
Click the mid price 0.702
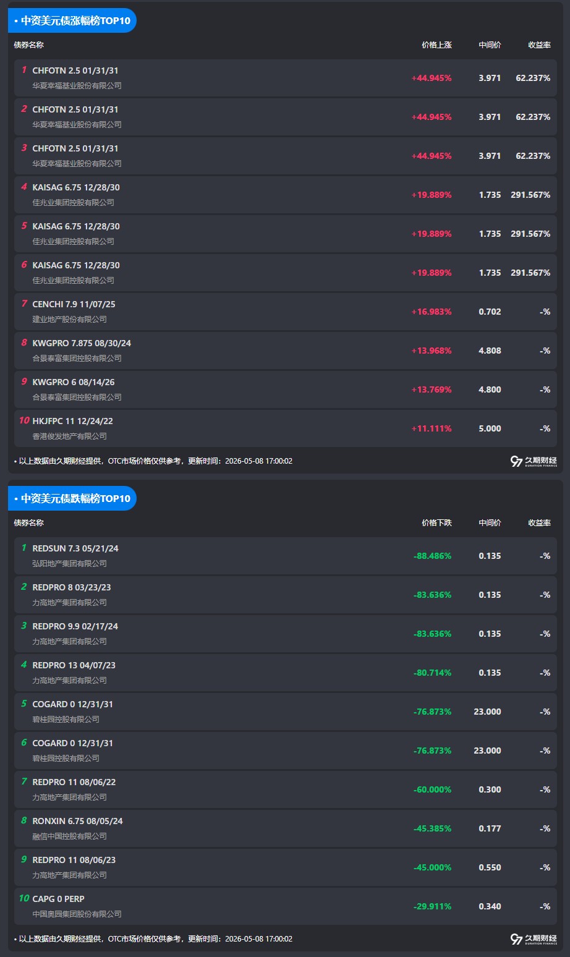click(x=490, y=312)
